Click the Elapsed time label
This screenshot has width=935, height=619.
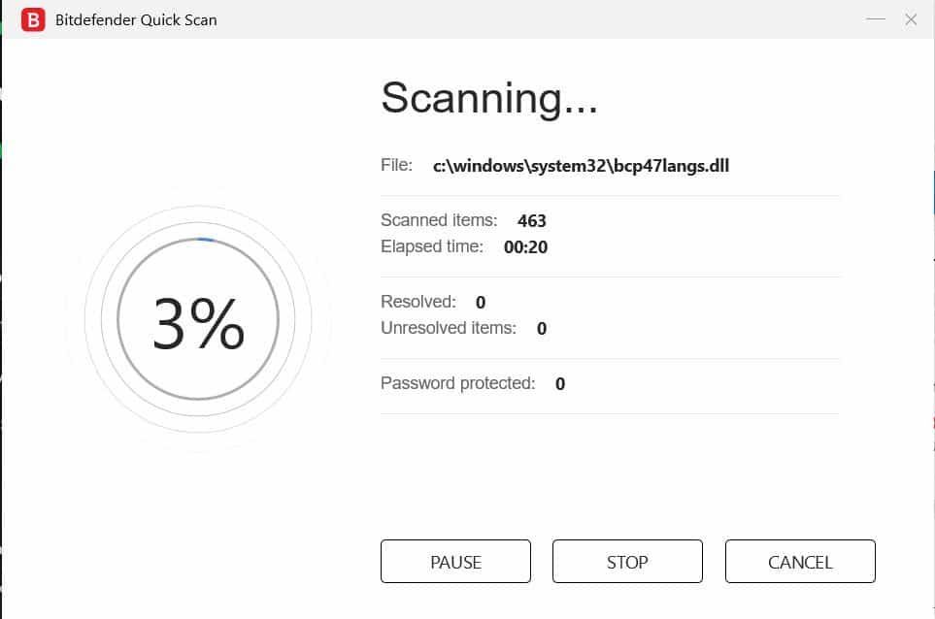[432, 246]
